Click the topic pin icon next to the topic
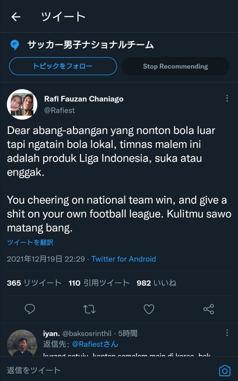 tap(14, 45)
